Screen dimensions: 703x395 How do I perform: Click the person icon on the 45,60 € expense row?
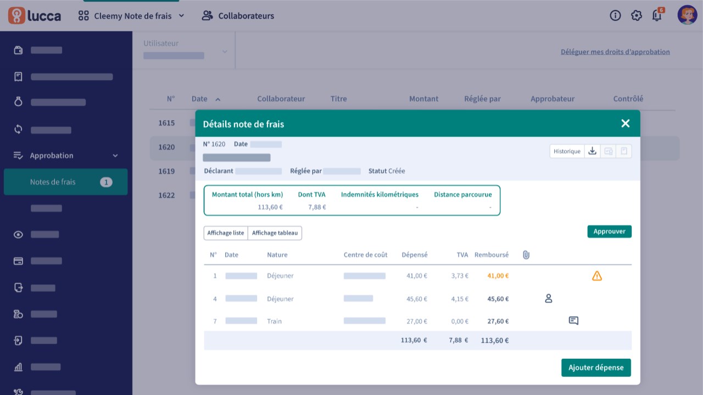(x=548, y=299)
